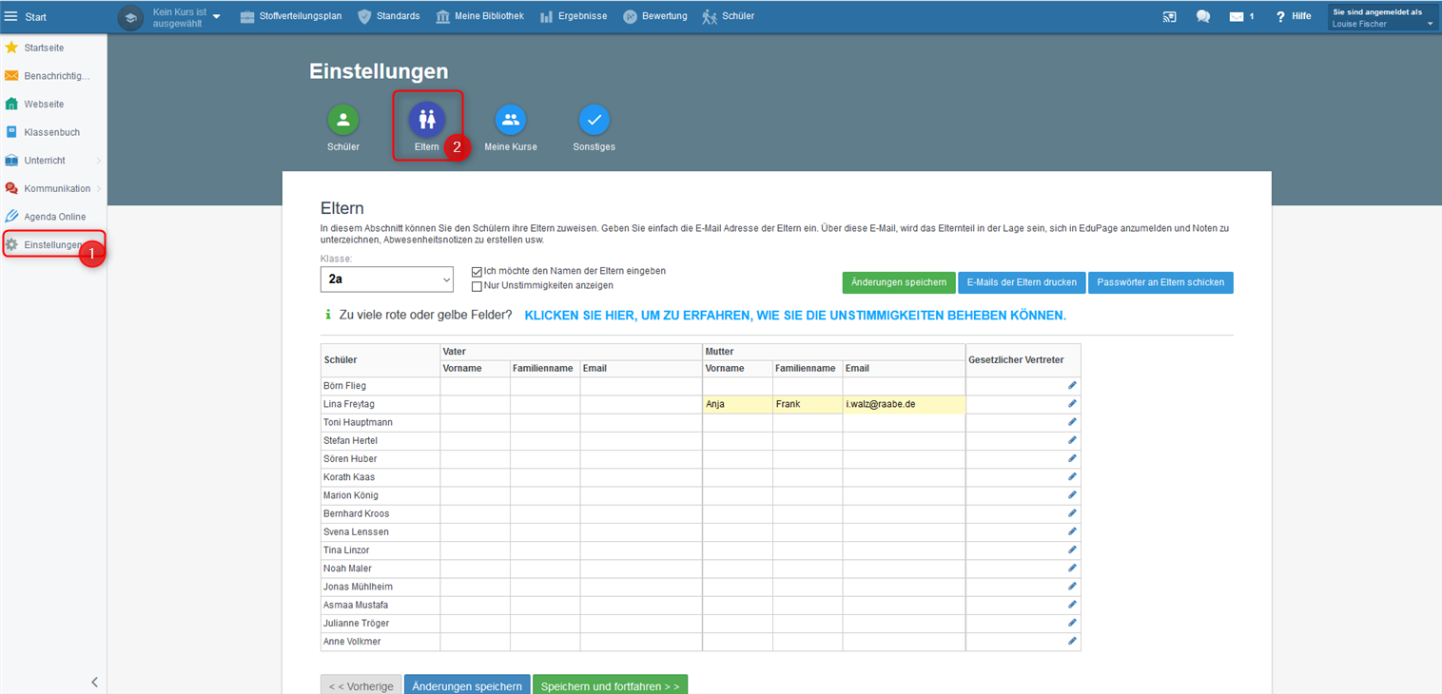The height and width of the screenshot is (694, 1442).
Task: Open Schüler in the top menu
Action: pyautogui.click(x=728, y=16)
